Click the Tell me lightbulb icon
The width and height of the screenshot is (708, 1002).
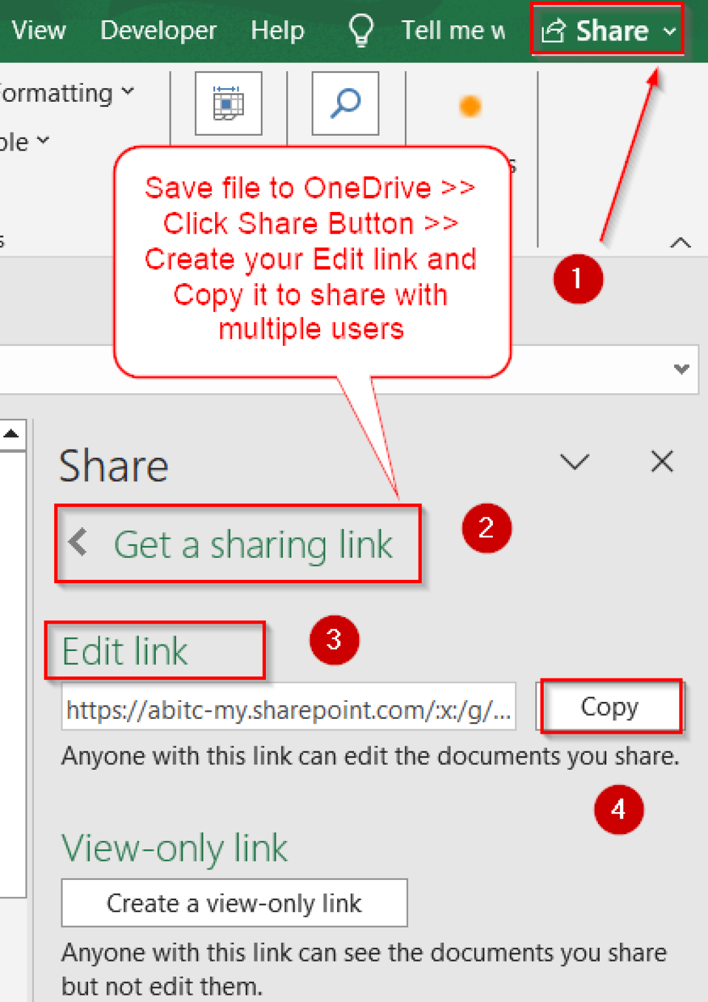[361, 30]
